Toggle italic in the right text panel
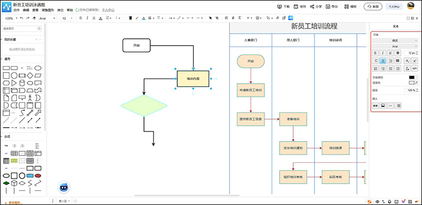The height and width of the screenshot is (205, 422). pyautogui.click(x=383, y=53)
